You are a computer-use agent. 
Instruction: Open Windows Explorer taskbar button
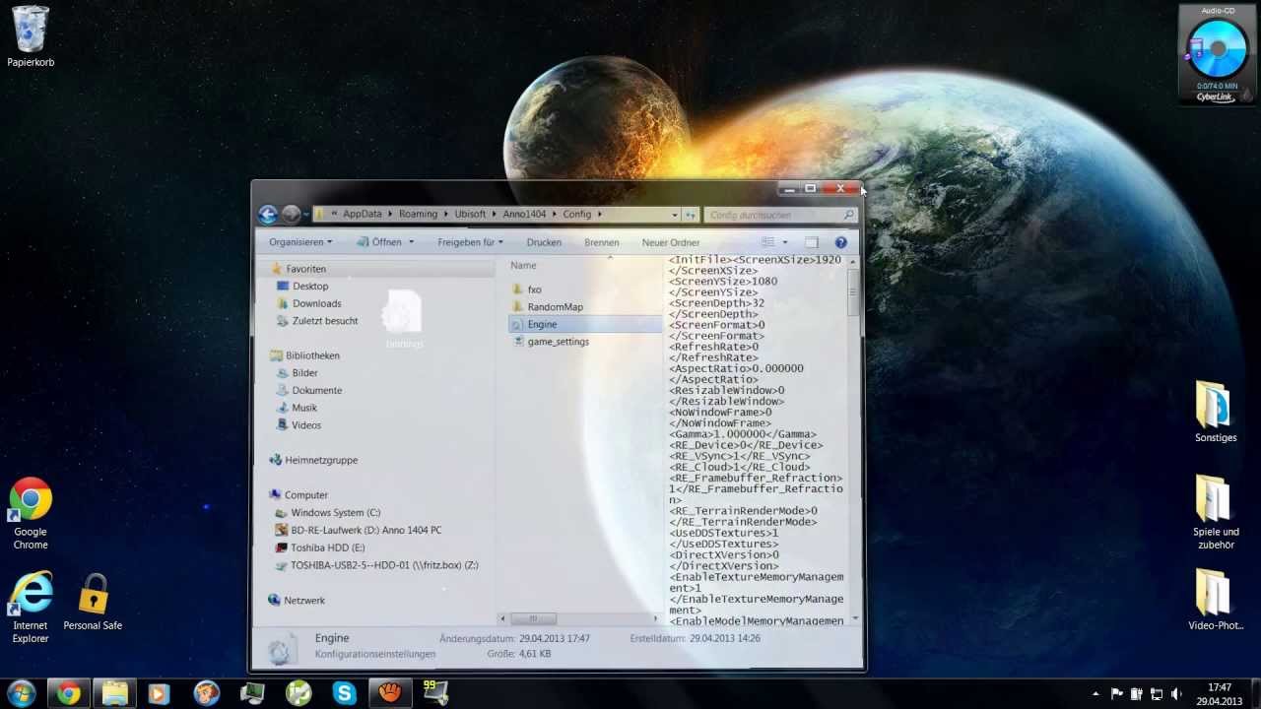[x=114, y=693]
